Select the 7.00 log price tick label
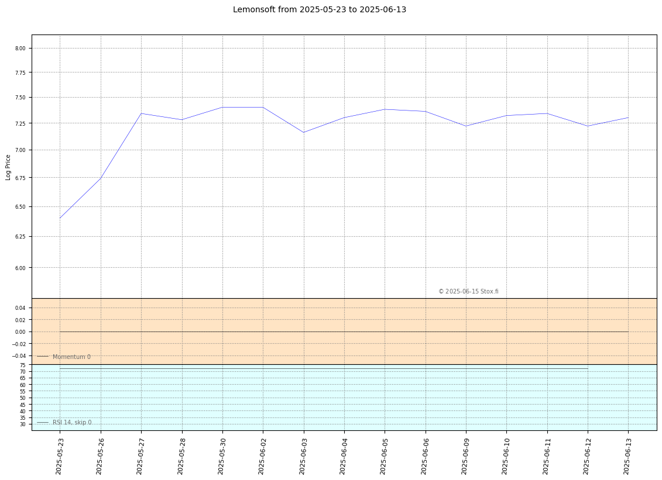Screen dimensions: 662x480 click(20, 150)
